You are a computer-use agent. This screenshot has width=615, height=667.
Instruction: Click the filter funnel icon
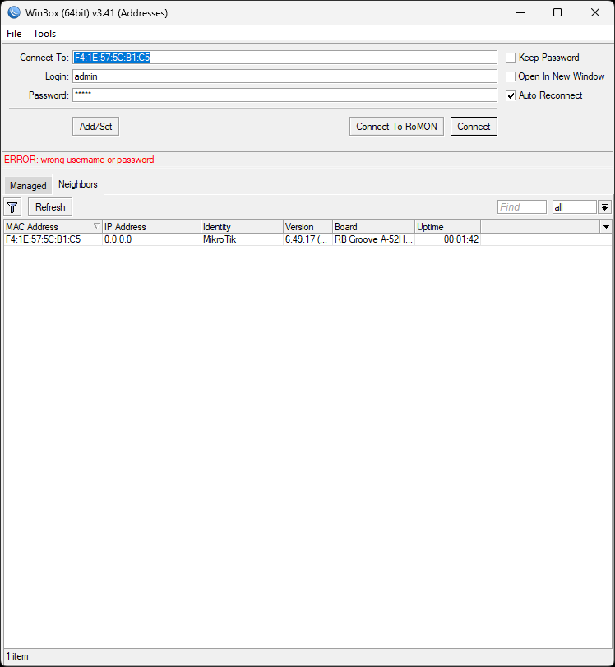pos(13,207)
